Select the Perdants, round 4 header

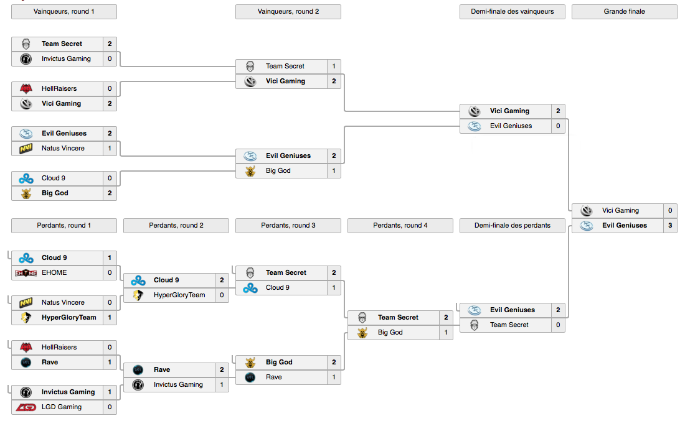(x=400, y=226)
